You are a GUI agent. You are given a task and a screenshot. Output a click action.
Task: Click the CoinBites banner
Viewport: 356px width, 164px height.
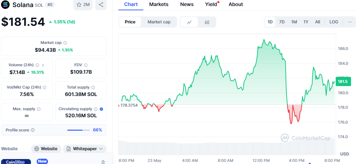pyautogui.click(x=15, y=162)
